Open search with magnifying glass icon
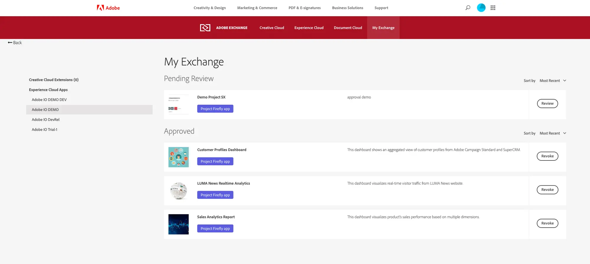Screen dimensions: 590x264 click(468, 8)
